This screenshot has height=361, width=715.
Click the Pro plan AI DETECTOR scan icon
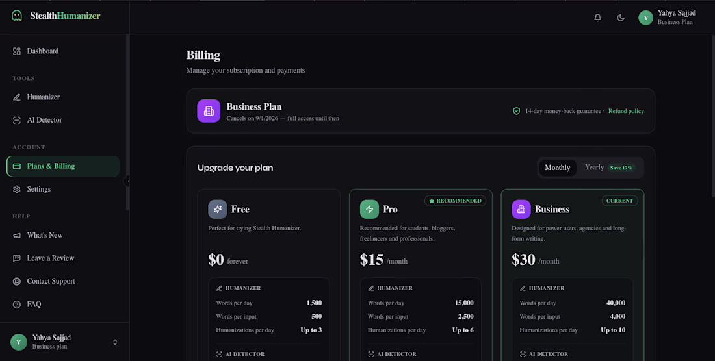pos(371,354)
